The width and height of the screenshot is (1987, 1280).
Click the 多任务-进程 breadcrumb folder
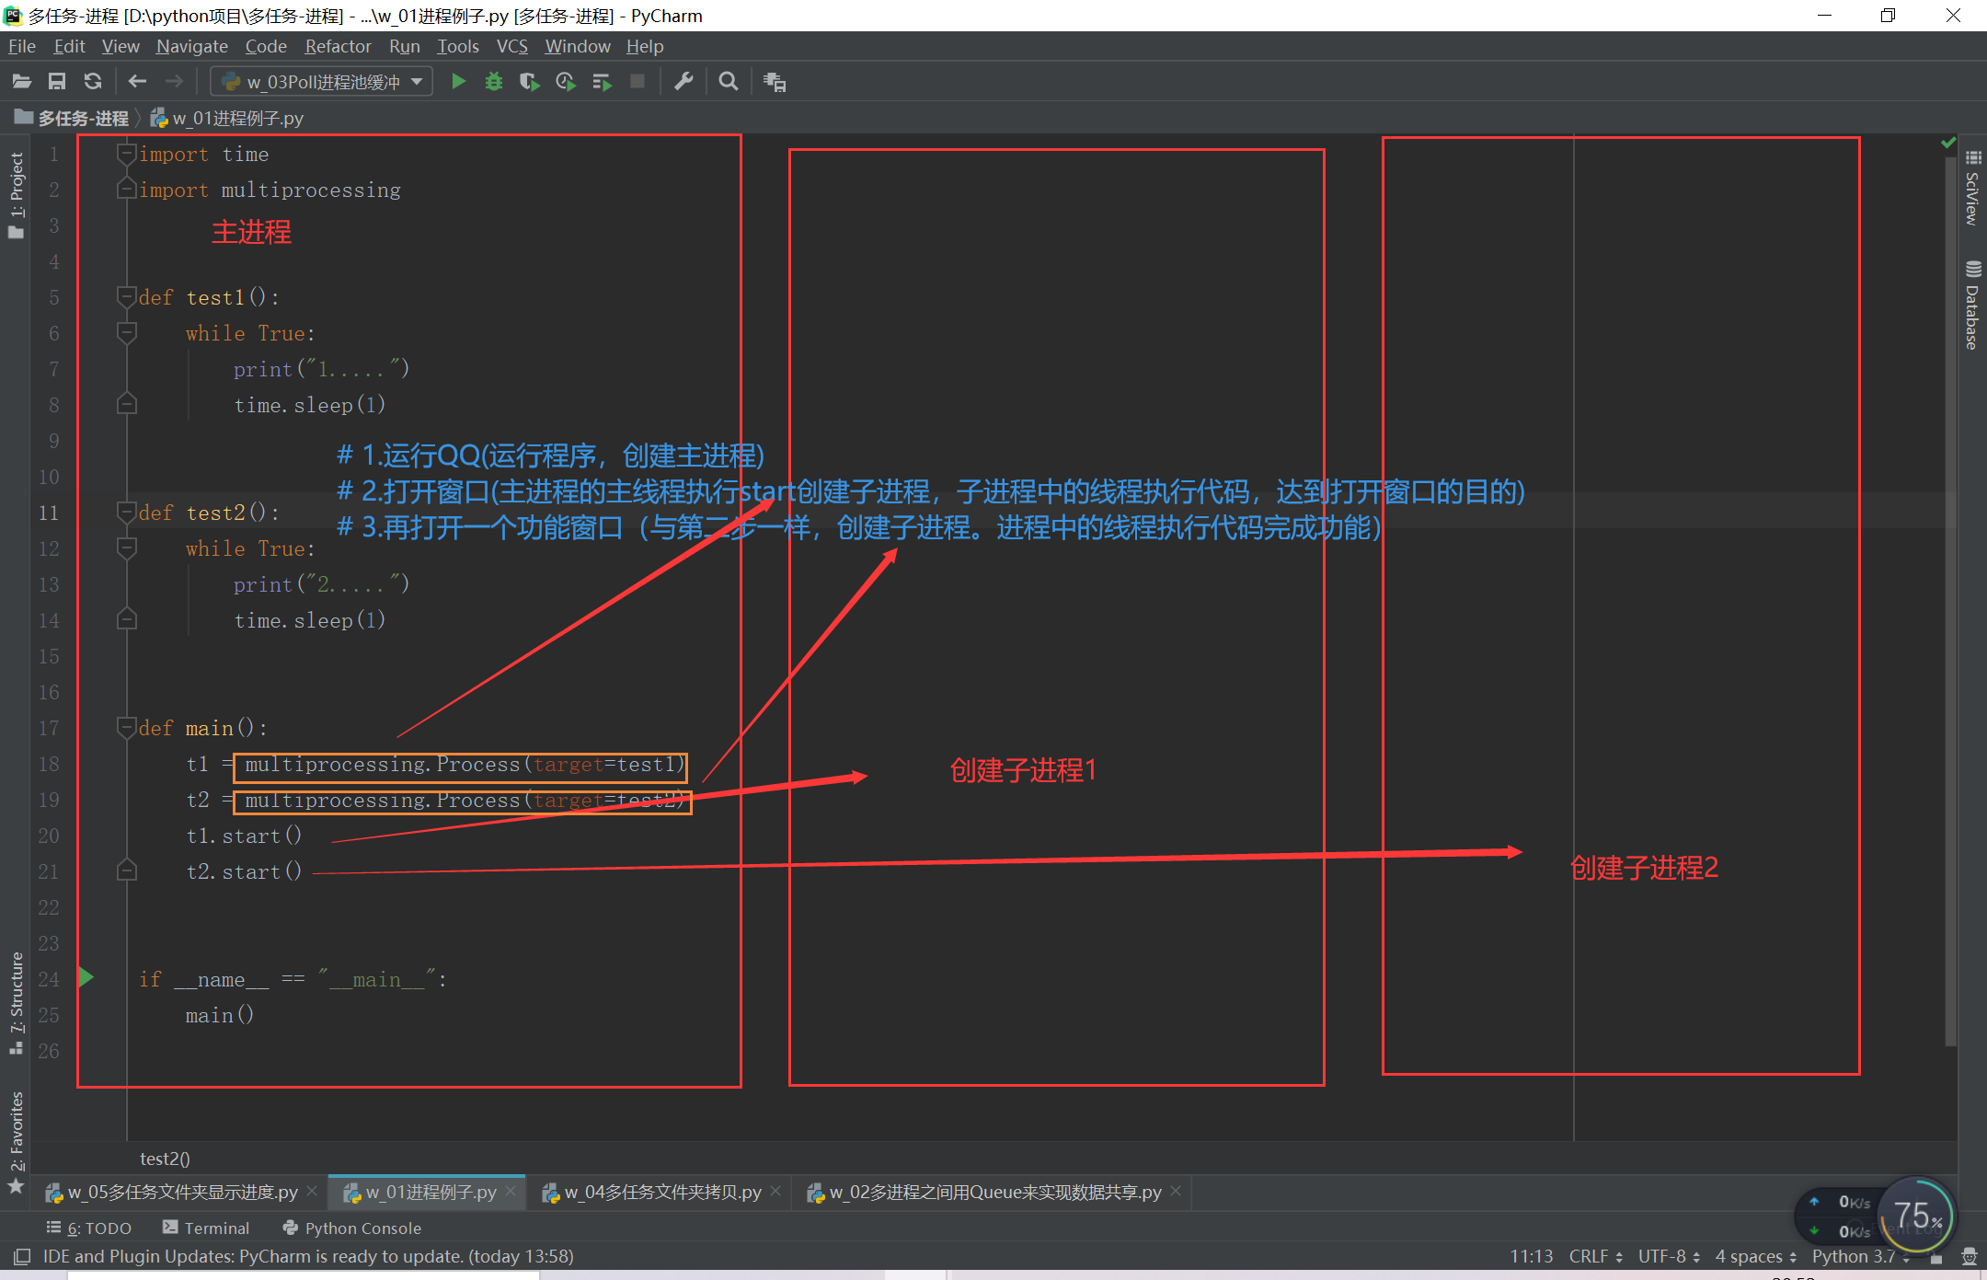pyautogui.click(x=72, y=118)
